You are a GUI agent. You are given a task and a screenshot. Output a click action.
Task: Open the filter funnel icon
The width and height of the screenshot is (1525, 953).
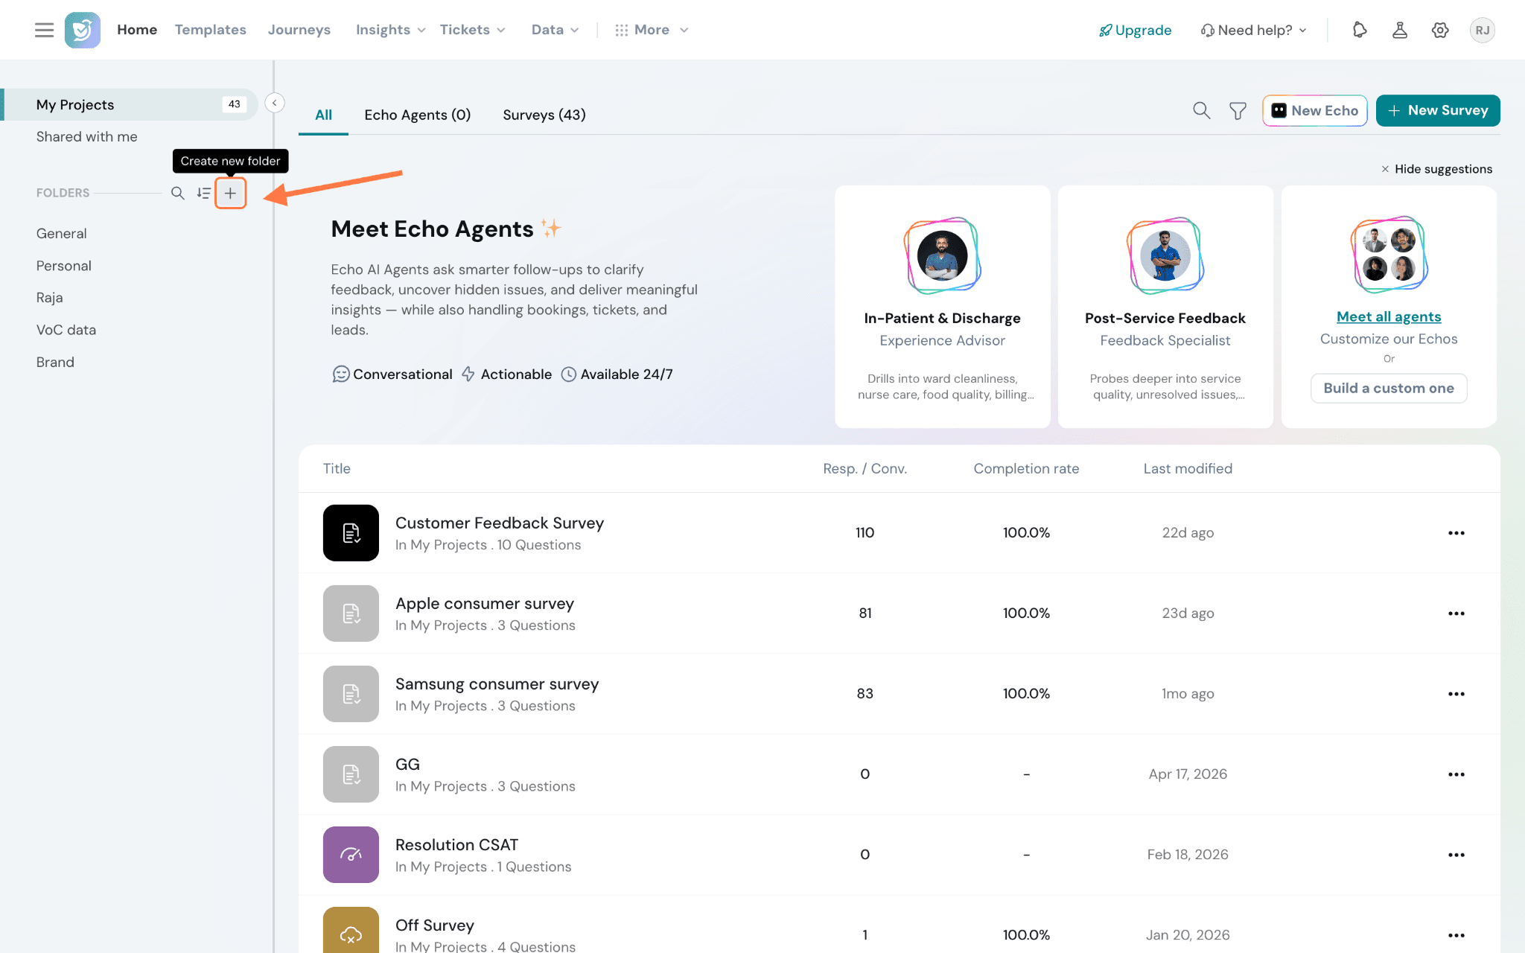point(1238,110)
